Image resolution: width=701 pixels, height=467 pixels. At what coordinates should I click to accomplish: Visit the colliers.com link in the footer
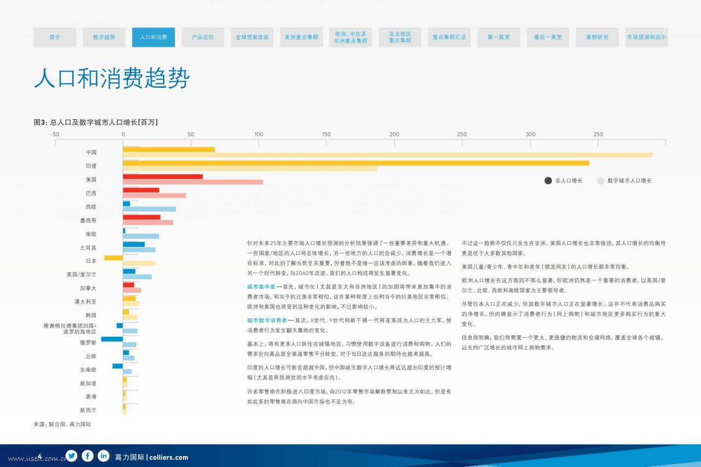169,457
